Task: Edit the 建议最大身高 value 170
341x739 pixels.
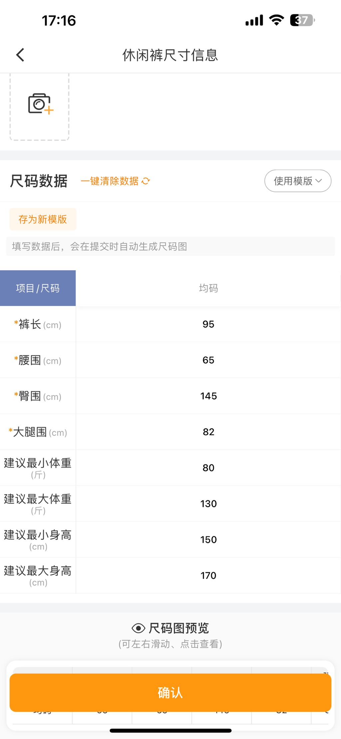Action: pyautogui.click(x=208, y=576)
